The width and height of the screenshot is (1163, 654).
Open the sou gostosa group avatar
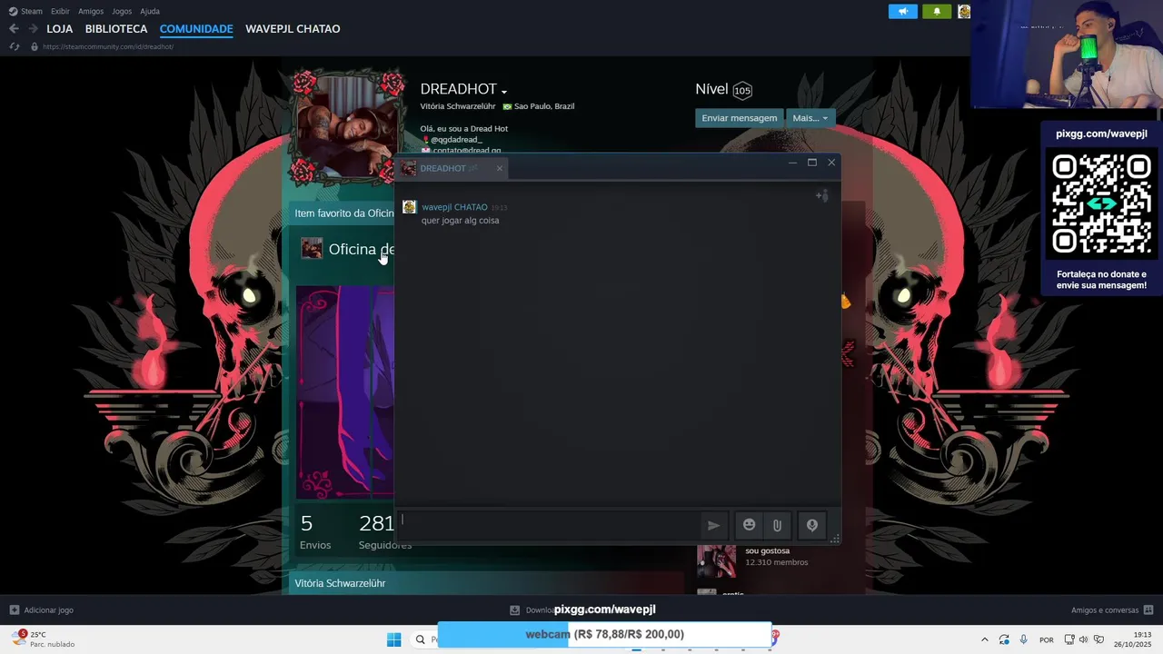716,561
